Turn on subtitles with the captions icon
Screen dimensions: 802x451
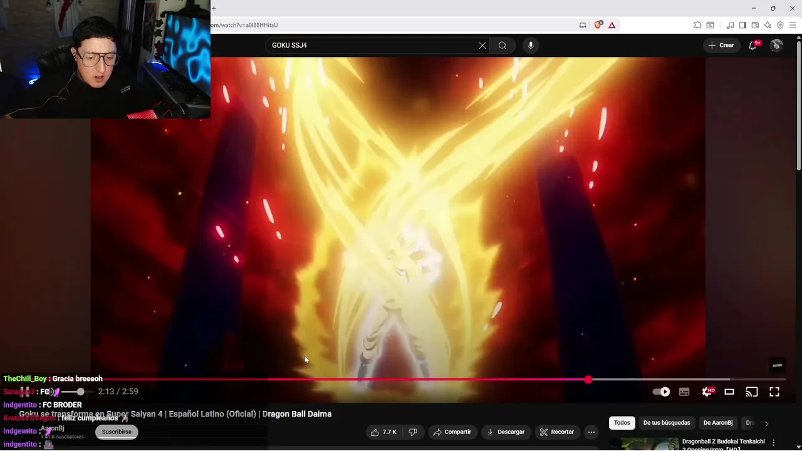tap(684, 391)
